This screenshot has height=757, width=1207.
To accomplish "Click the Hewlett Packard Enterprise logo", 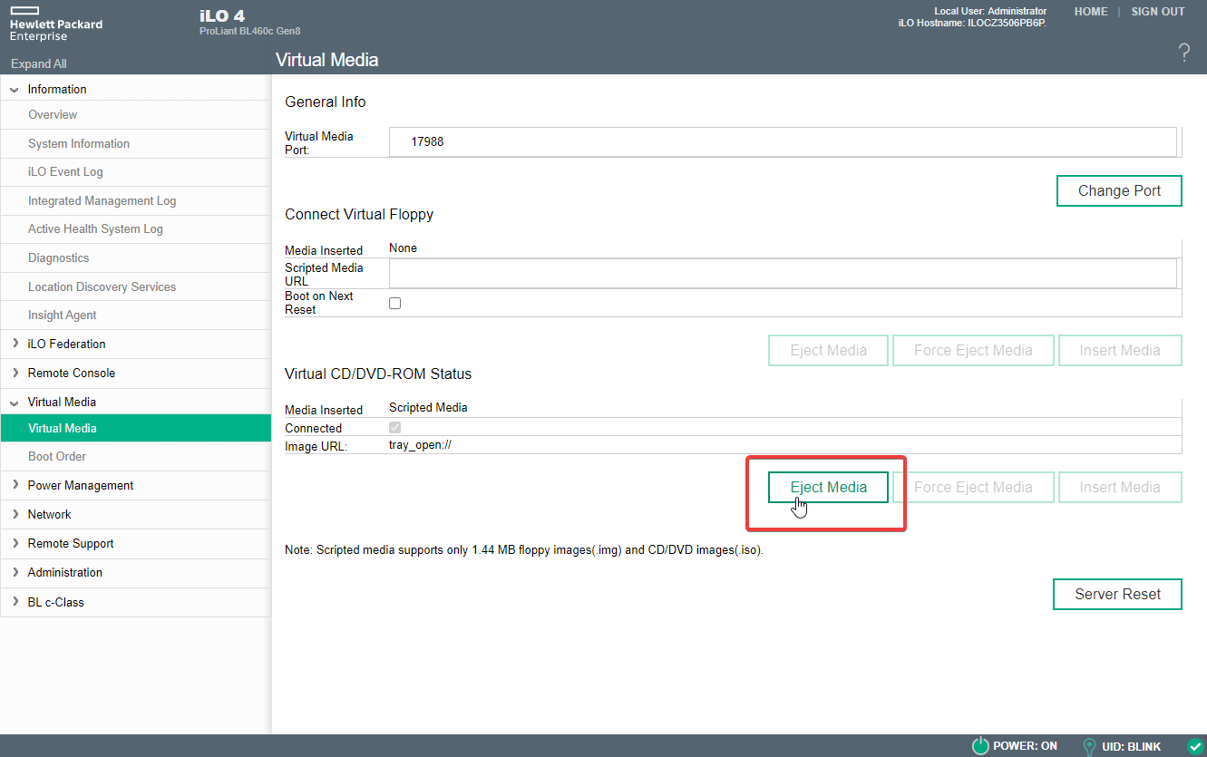I will click(56, 24).
